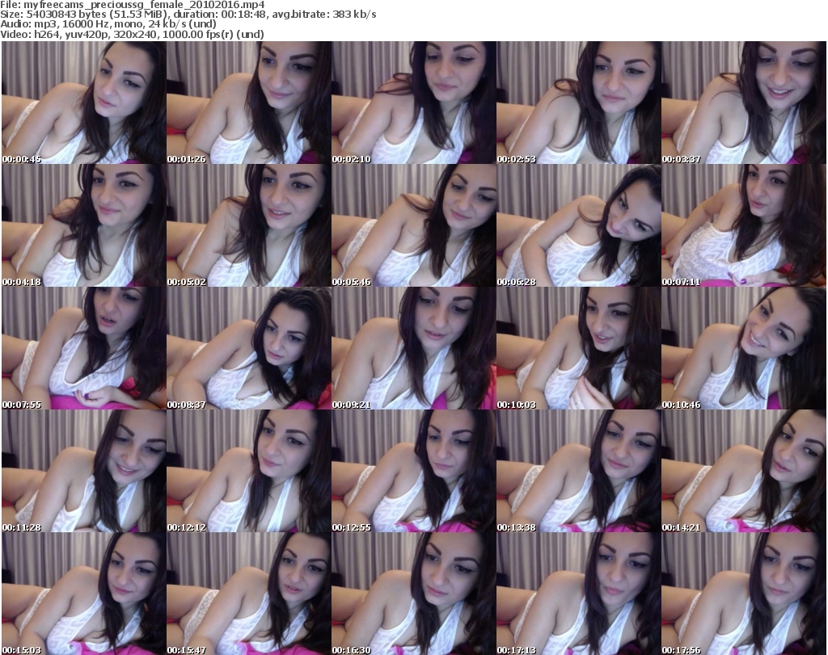Screen dimensions: 828x655
Task: Select the thumbnail timestamped 00:07:55
Action: point(84,348)
